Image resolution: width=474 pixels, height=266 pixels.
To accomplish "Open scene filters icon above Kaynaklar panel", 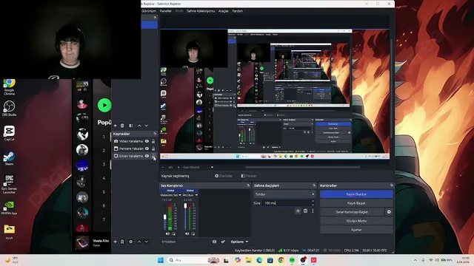I will pos(131,126).
